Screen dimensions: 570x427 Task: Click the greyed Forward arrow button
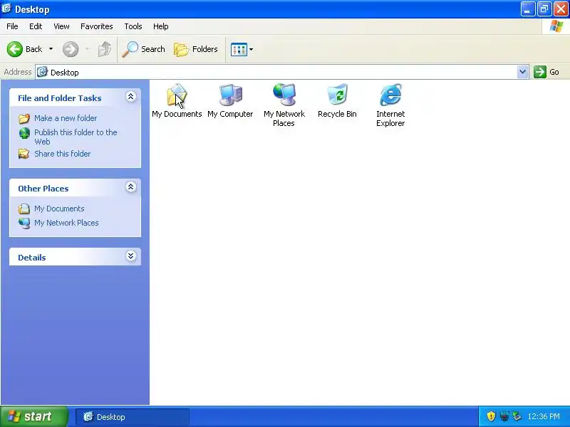click(71, 49)
